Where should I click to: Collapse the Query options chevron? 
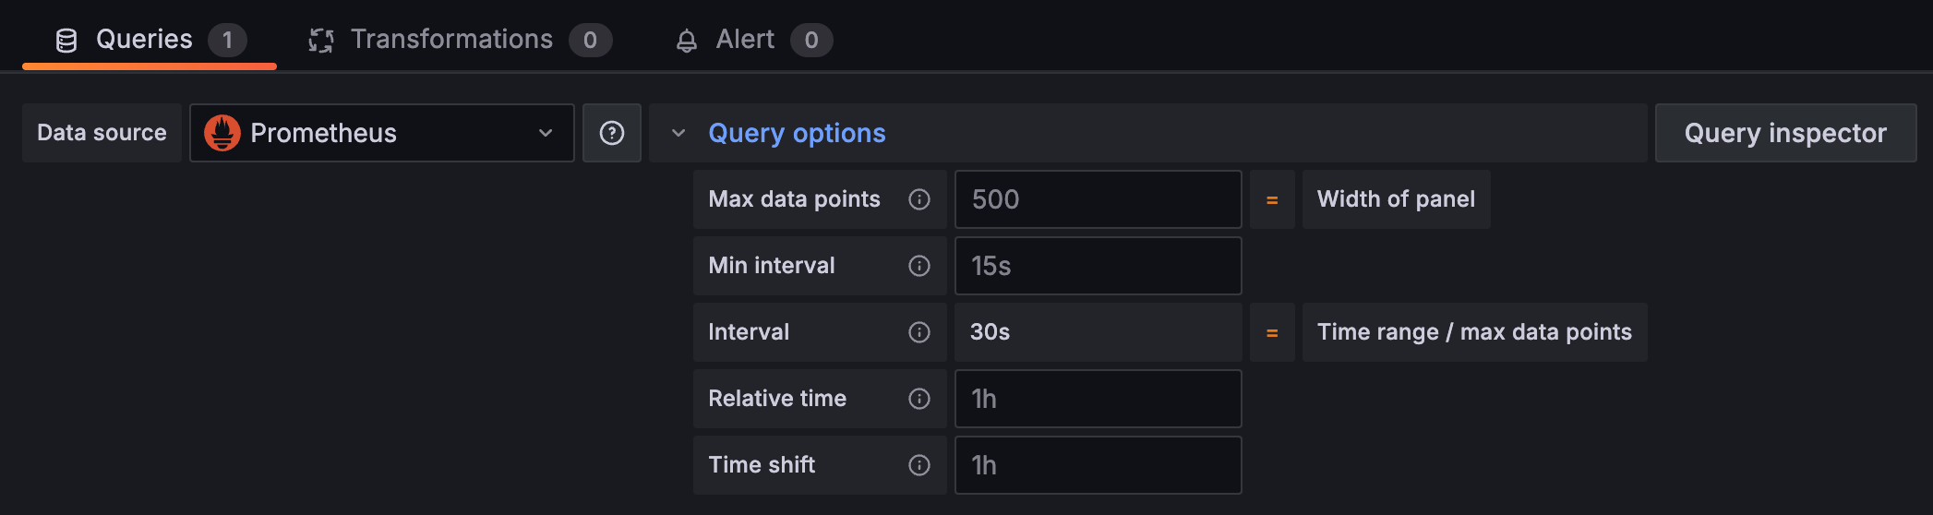[x=678, y=133]
